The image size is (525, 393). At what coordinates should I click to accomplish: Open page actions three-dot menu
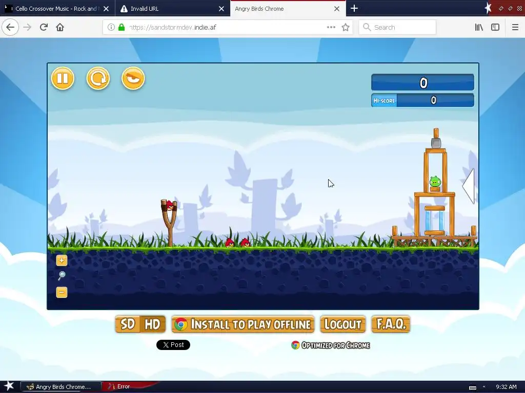tap(331, 27)
